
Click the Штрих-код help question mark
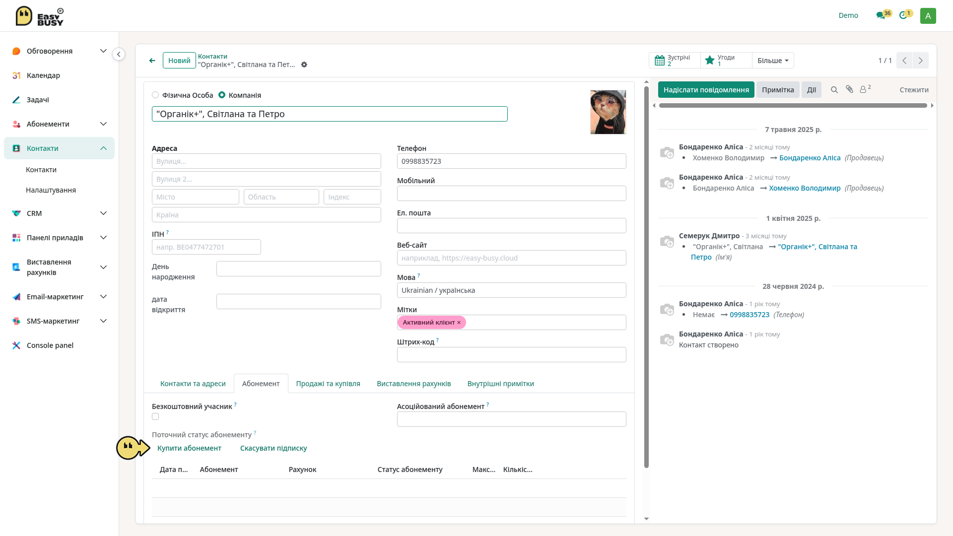pos(437,340)
